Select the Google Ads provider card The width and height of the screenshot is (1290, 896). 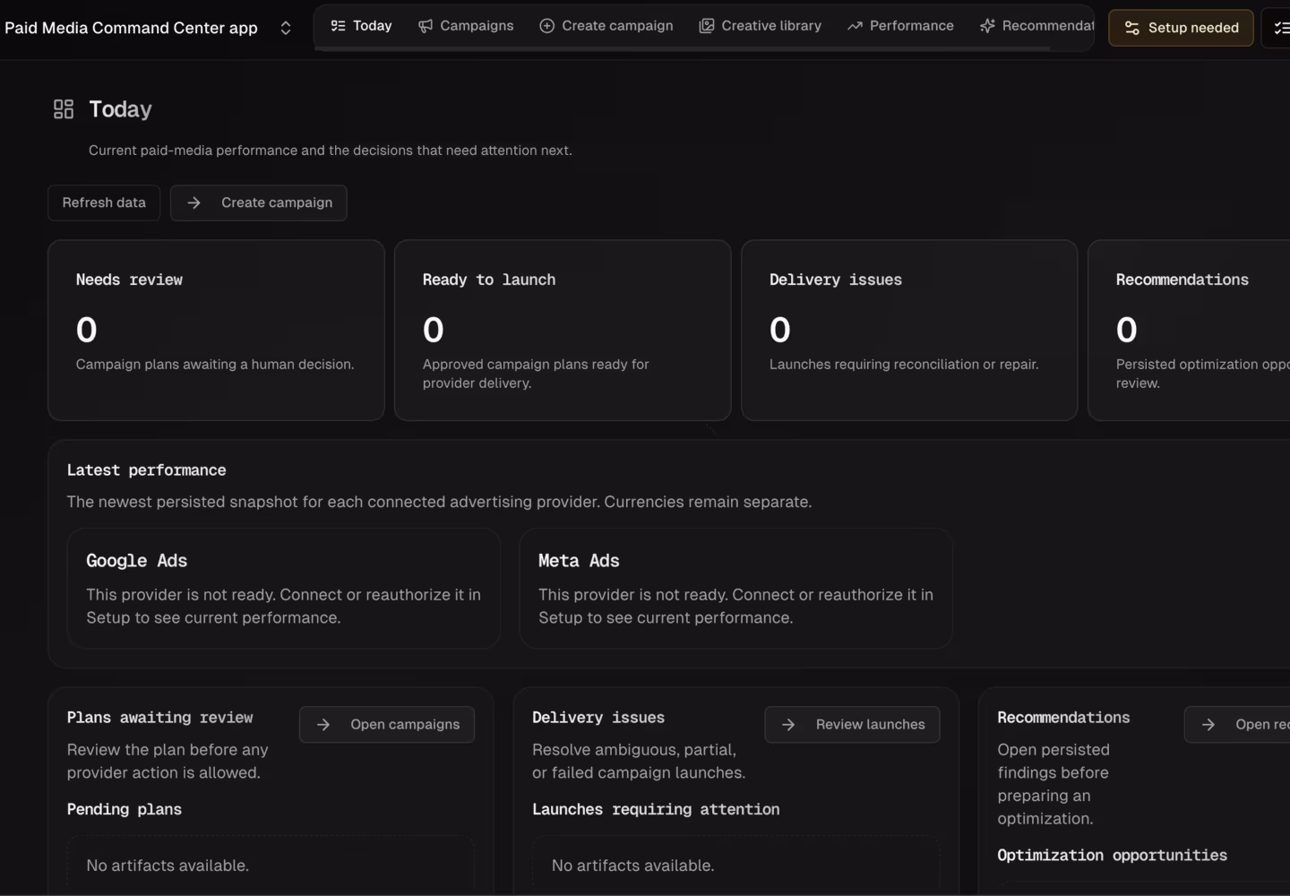click(284, 588)
